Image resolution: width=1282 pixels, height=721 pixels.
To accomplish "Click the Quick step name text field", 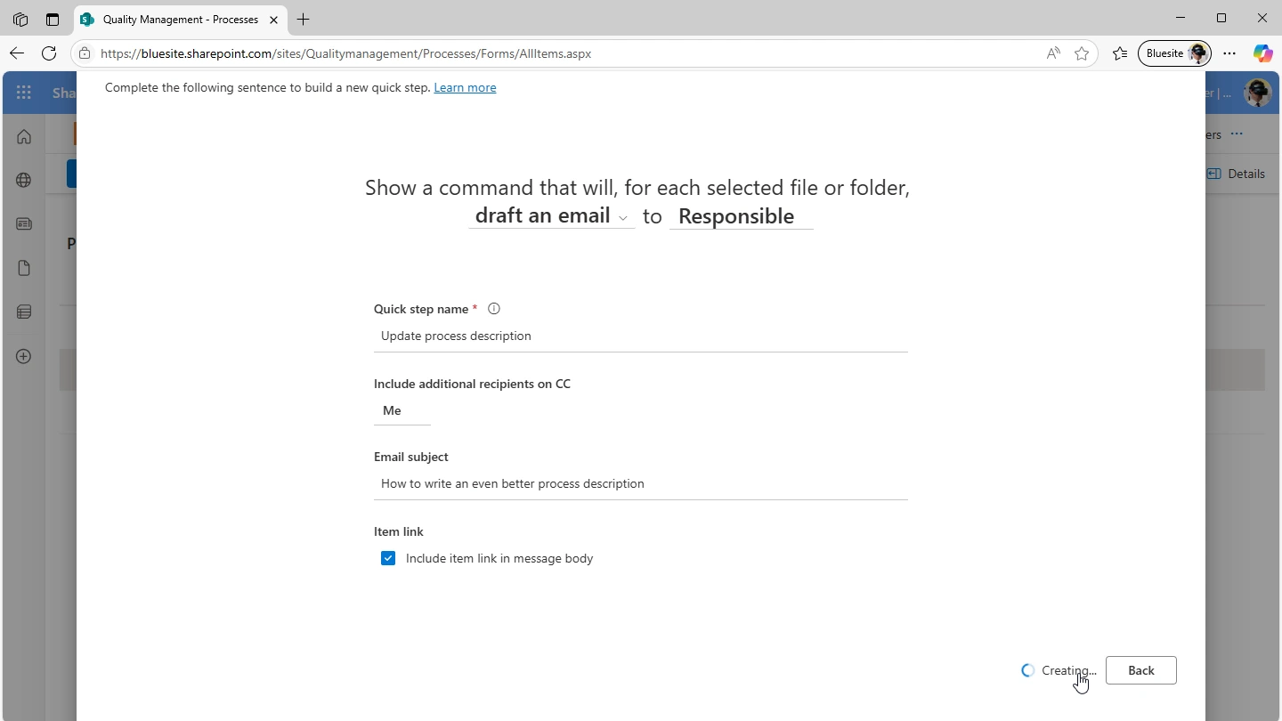I will (x=641, y=336).
